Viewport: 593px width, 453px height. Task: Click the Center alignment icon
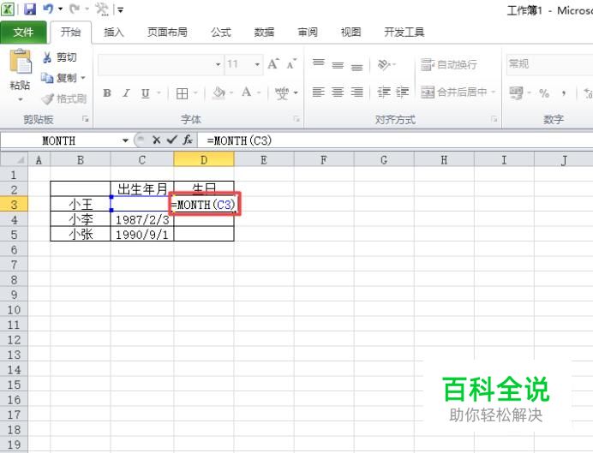(x=338, y=92)
